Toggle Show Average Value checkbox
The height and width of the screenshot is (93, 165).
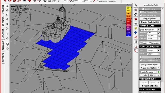tap(141, 12)
